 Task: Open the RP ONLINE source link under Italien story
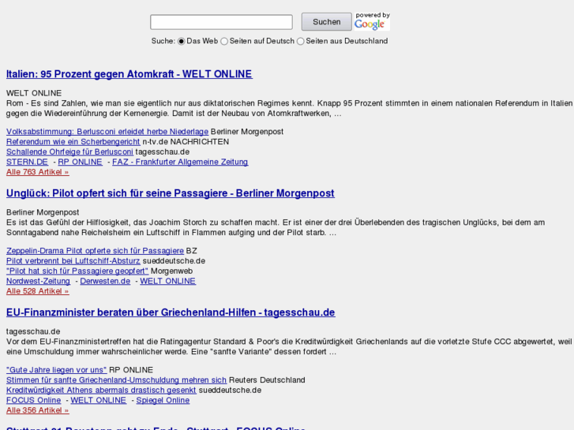click(81, 162)
